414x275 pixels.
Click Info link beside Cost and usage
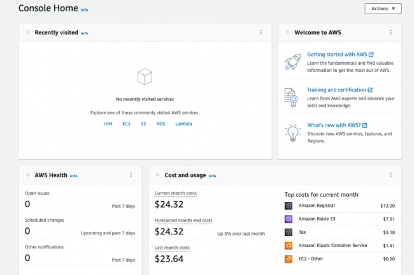pos(212,176)
